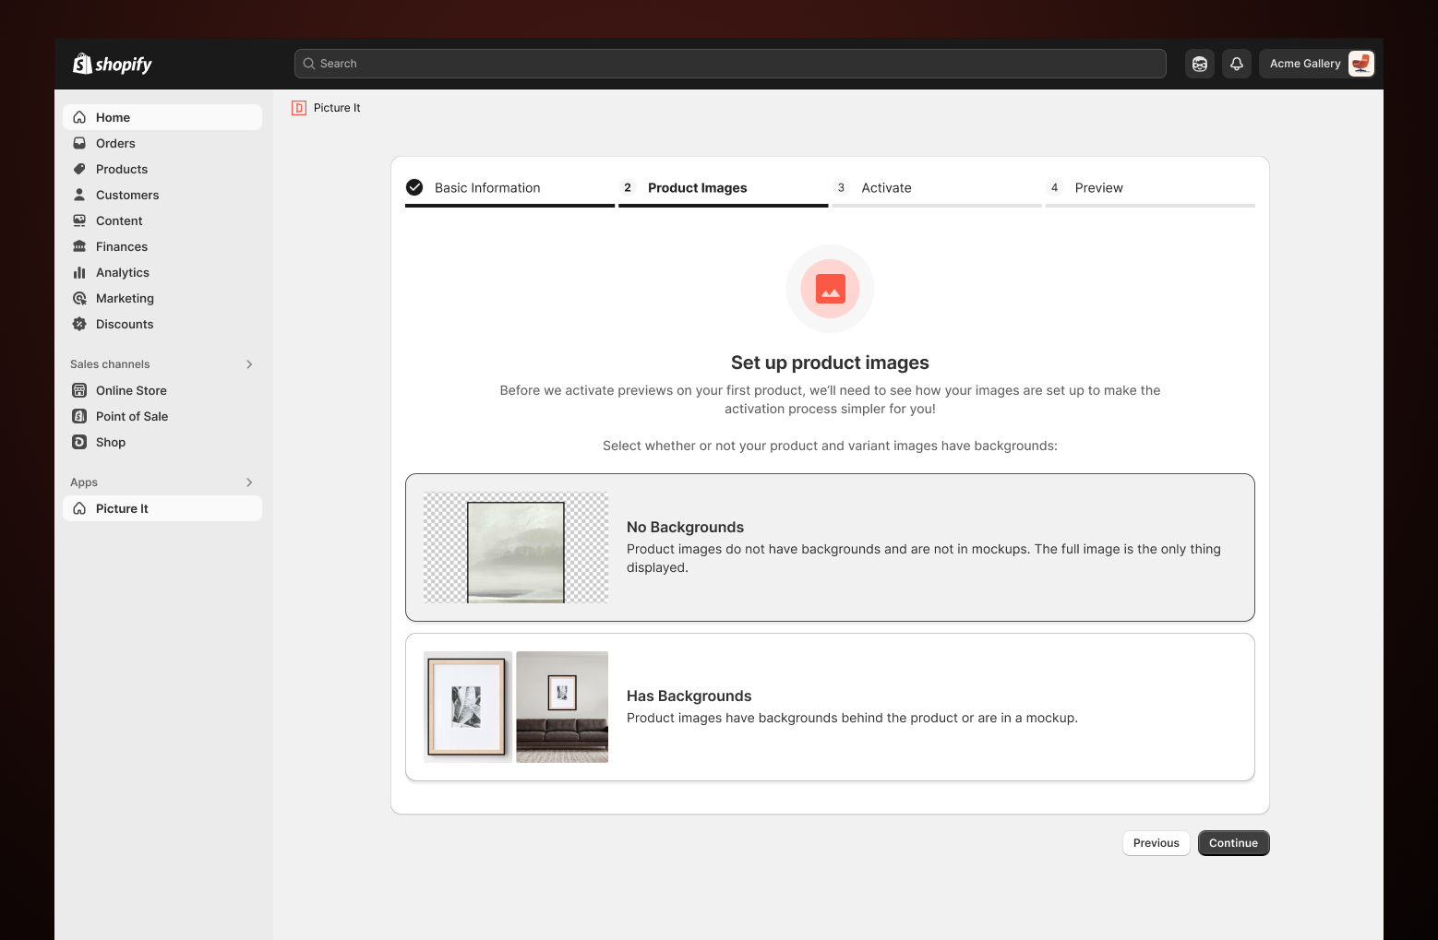This screenshot has width=1438, height=940.
Task: Click the Acme Gallery store avatar
Action: coord(1360,64)
